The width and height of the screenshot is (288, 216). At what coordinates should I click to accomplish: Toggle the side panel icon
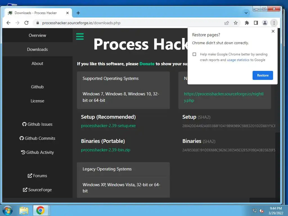[256, 23]
